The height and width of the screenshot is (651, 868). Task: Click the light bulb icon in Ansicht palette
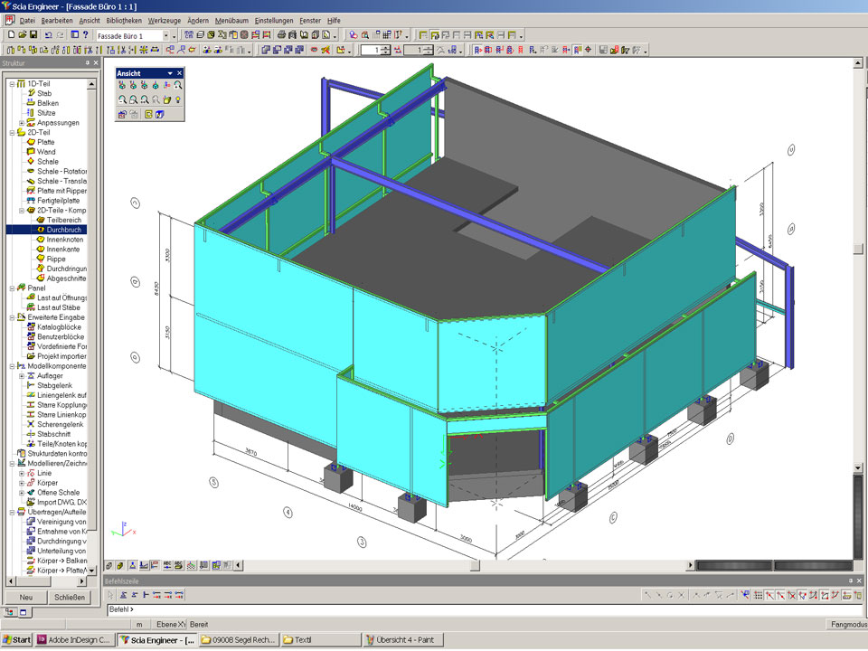point(179,99)
